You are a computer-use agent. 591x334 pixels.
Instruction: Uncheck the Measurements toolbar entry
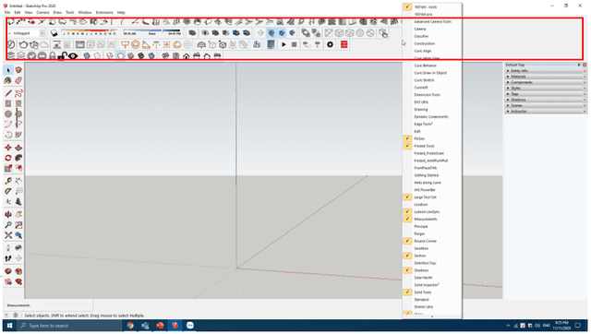[432, 220]
